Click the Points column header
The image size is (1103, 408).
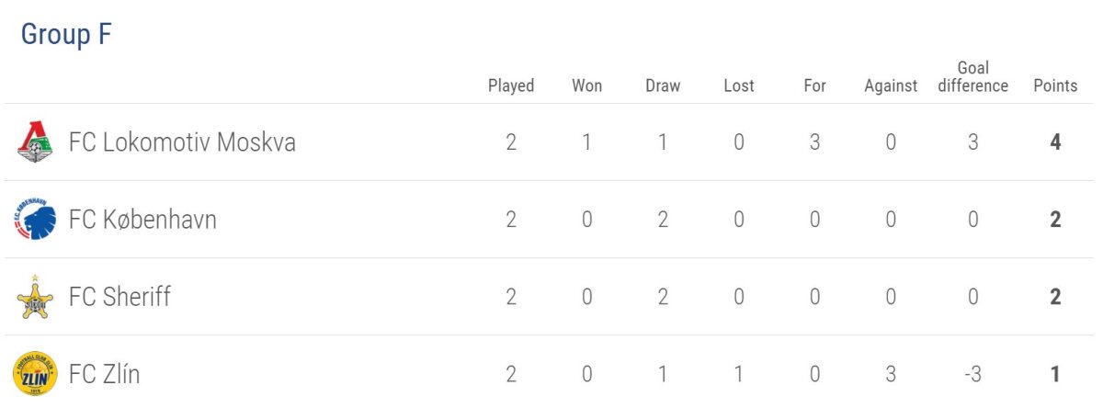click(1055, 85)
